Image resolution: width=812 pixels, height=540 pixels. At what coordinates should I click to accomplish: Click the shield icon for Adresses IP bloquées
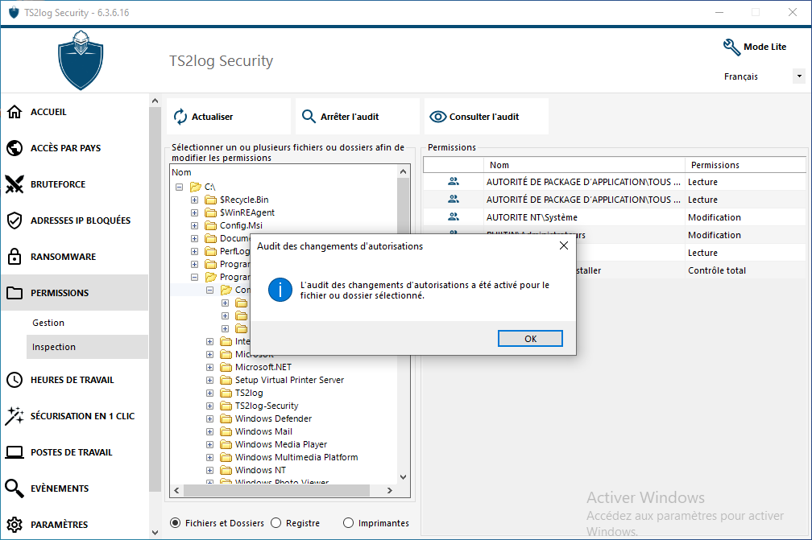14,221
